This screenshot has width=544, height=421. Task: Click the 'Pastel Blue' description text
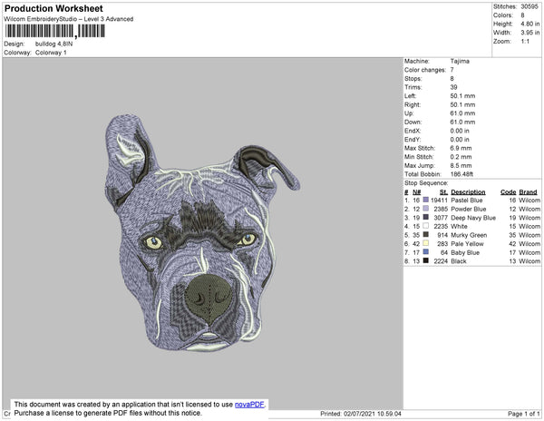(x=467, y=201)
